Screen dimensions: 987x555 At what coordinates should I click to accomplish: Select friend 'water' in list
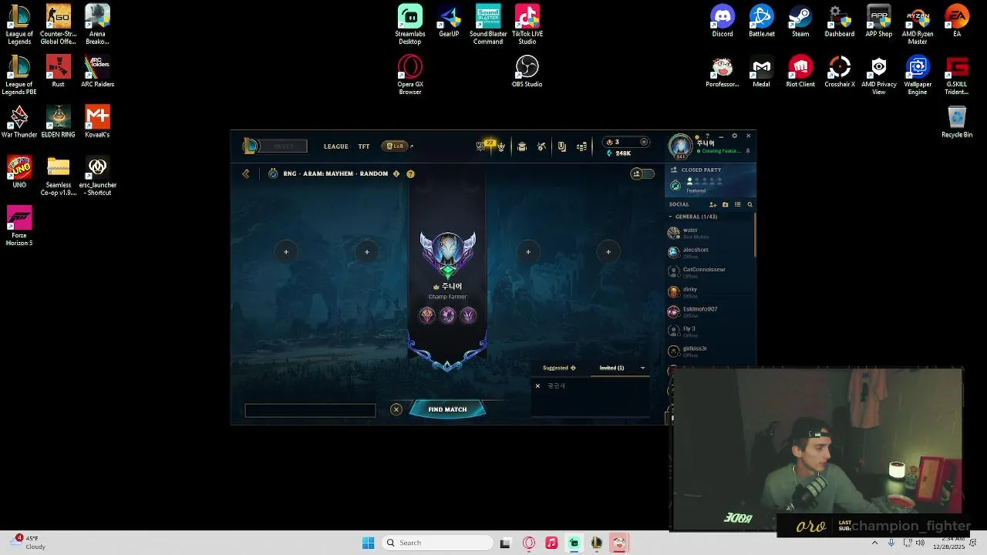pos(709,233)
